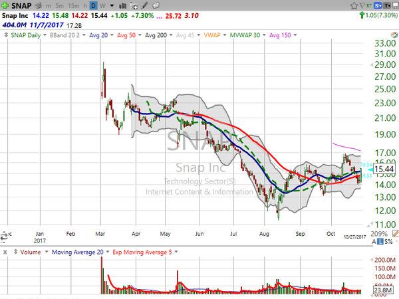Click the add indicator icon
The image size is (399, 299).
point(134,5)
